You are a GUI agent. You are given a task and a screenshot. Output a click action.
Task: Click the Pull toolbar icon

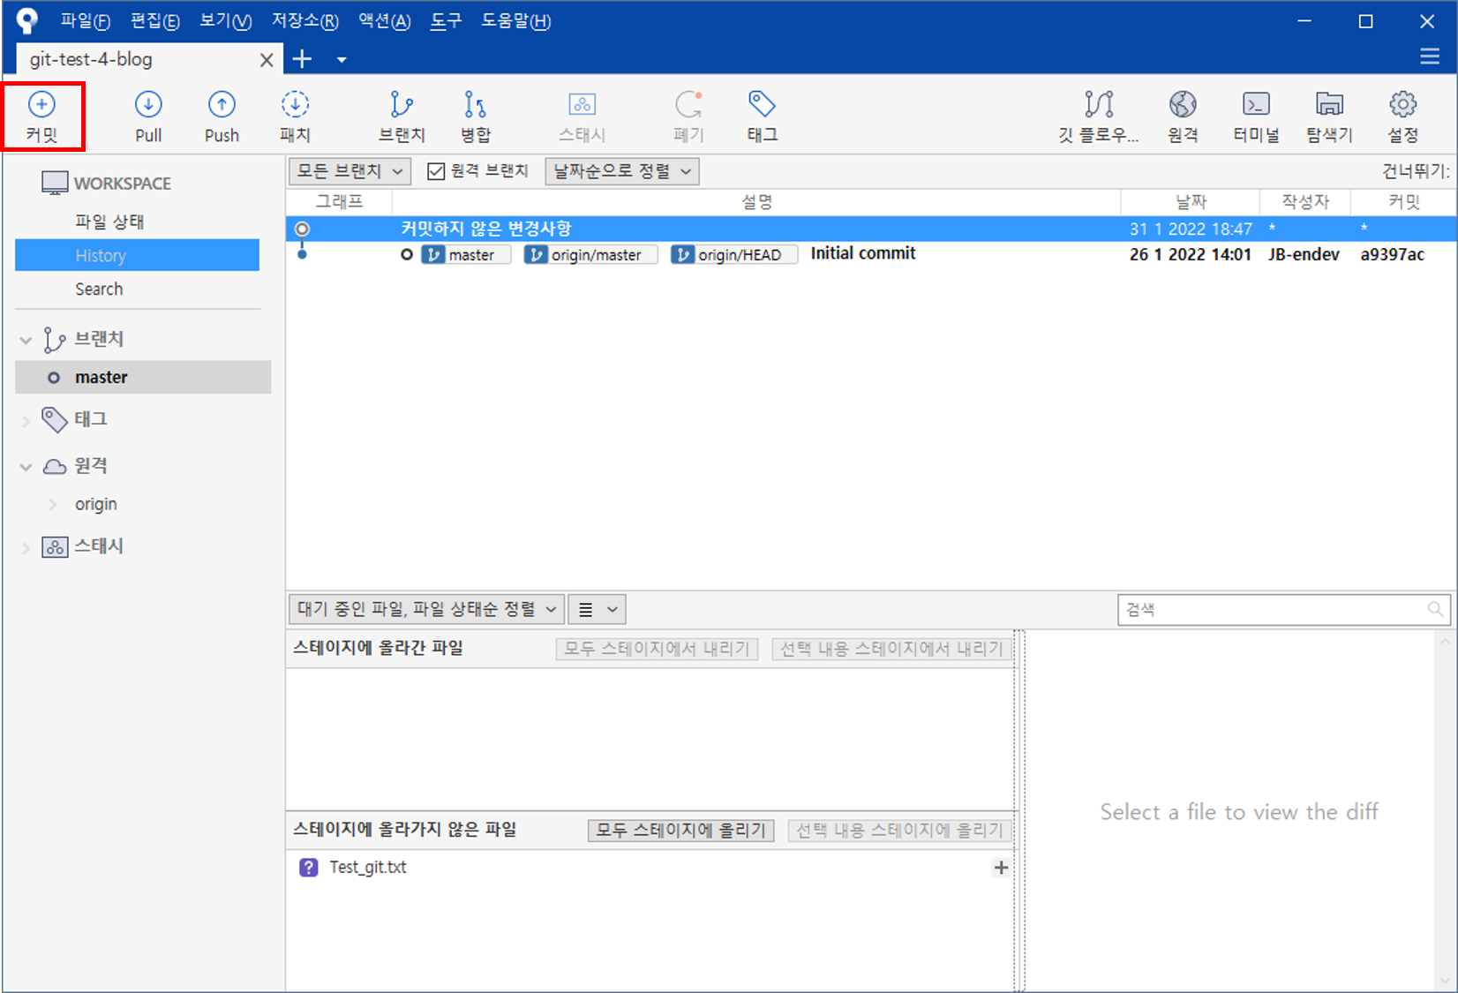pyautogui.click(x=148, y=116)
